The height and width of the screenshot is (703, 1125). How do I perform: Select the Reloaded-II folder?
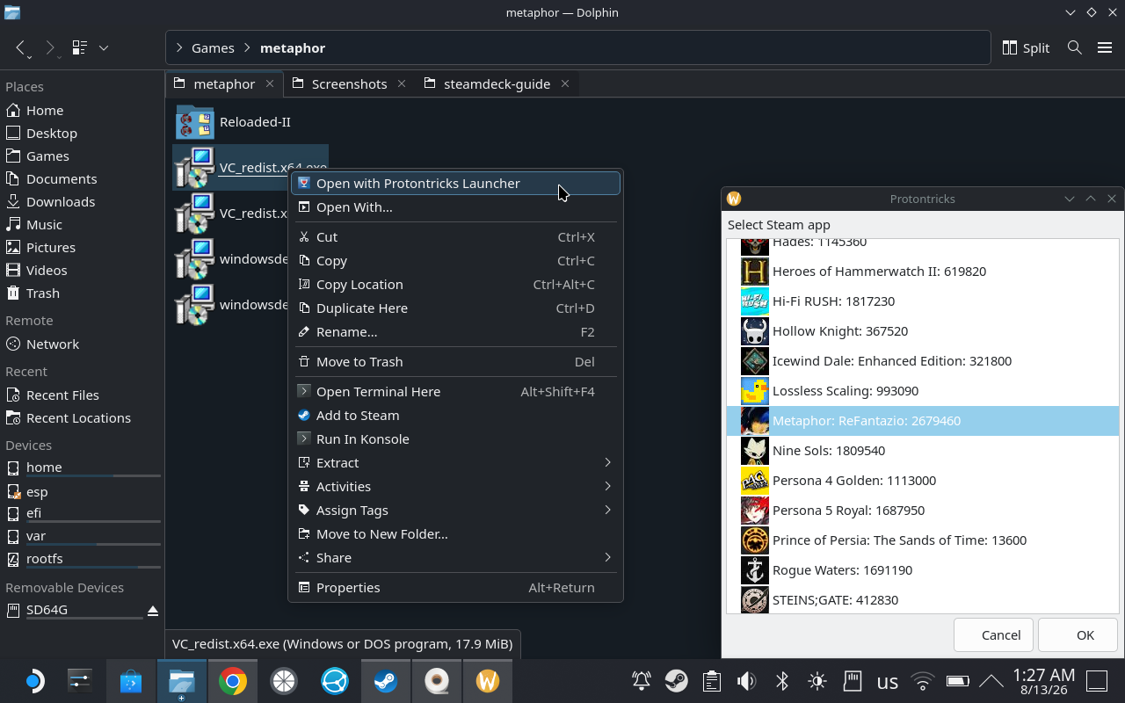(233, 122)
